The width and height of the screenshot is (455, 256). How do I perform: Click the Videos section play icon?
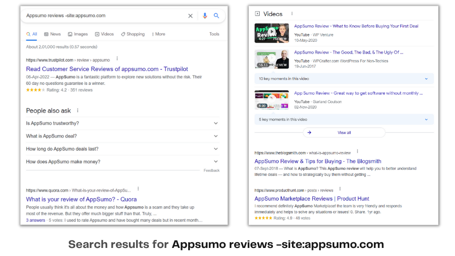(x=257, y=14)
